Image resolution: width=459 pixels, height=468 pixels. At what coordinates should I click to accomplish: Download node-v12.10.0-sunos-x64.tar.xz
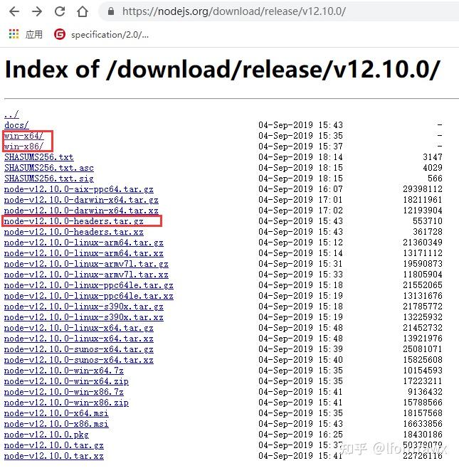(x=79, y=360)
